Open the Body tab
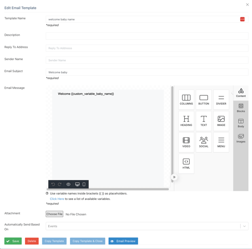Screen dimensions: 252x249 click(x=241, y=123)
